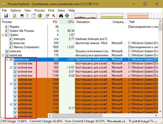Toggle the Show Process Tree icon
Viewport: 163px width, 124px height.
tap(27, 16)
